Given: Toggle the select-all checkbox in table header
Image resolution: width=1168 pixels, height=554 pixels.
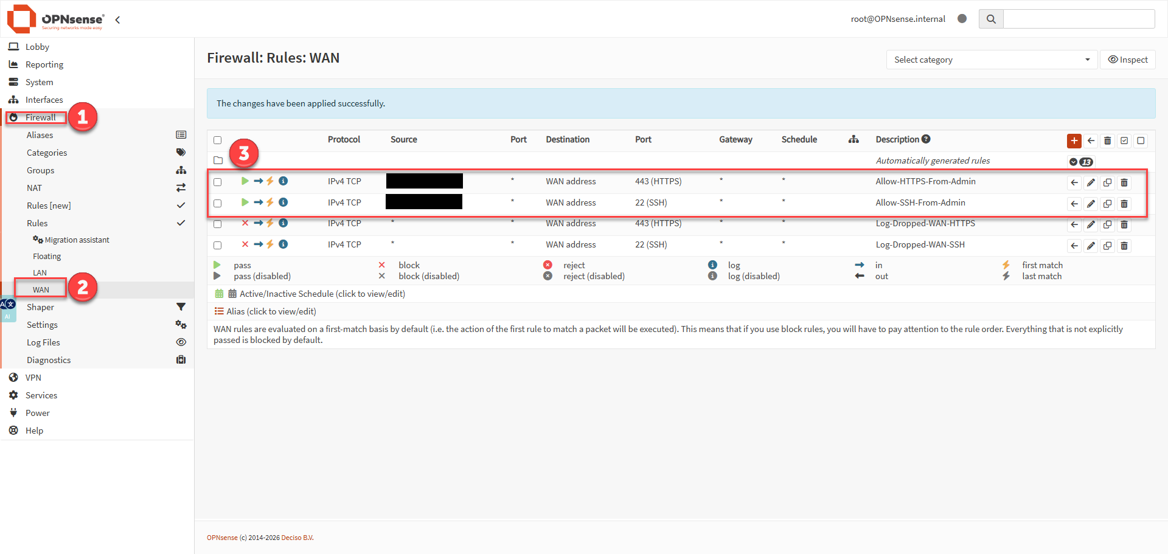Looking at the screenshot, I should pos(218,140).
